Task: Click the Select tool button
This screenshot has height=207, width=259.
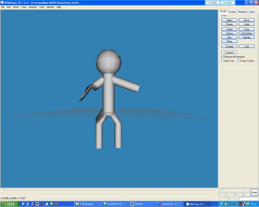Action: [229, 20]
